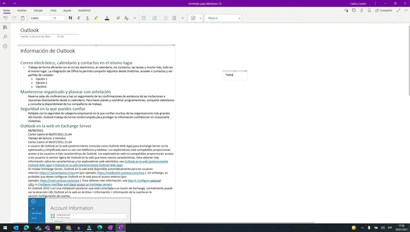This screenshot has width=410, height=232.
Task: Open the sidebar search icon
Action: point(5,37)
